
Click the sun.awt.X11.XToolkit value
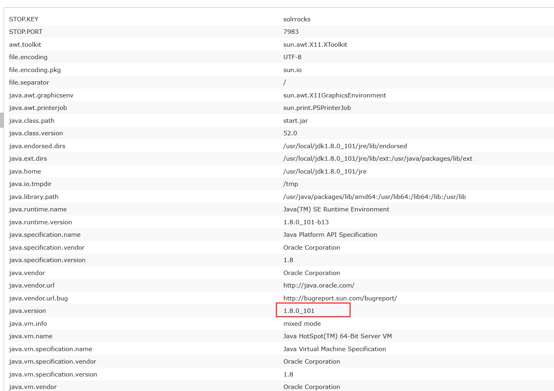(315, 45)
